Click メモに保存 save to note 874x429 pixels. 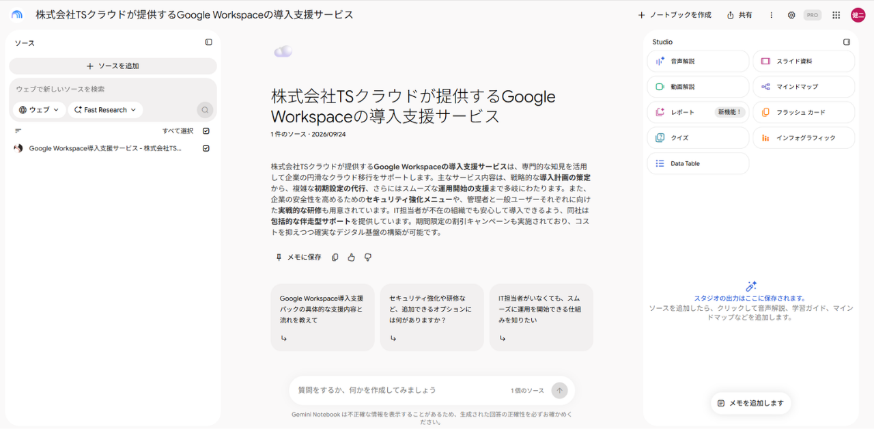click(x=298, y=258)
